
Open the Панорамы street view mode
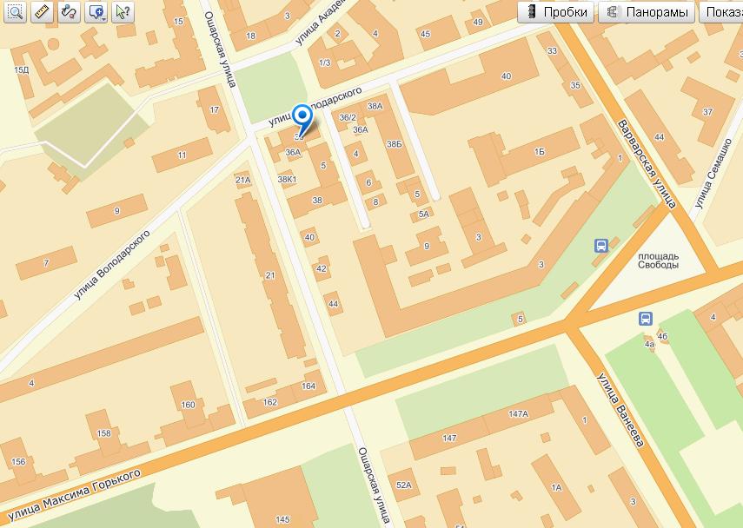647,12
